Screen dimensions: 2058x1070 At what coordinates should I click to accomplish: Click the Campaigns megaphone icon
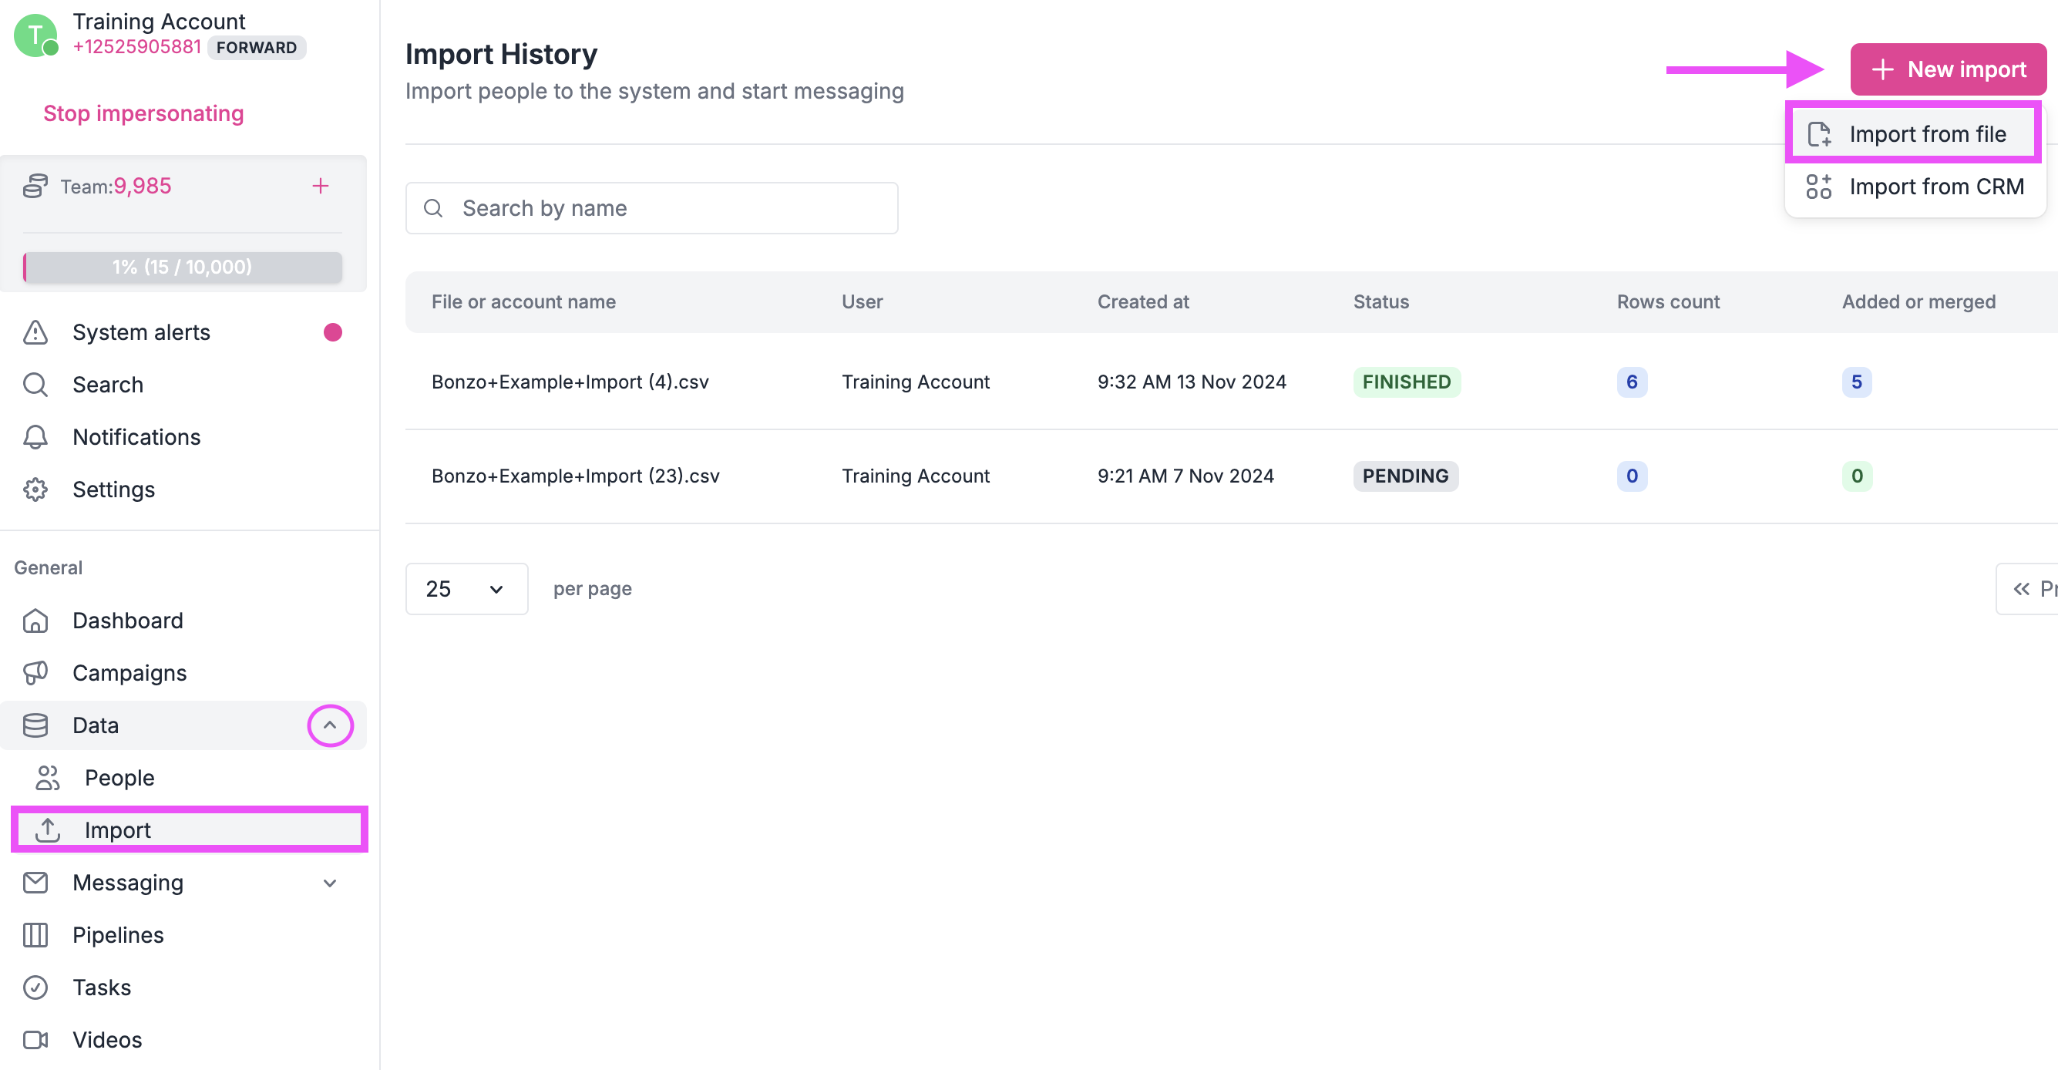(x=35, y=673)
